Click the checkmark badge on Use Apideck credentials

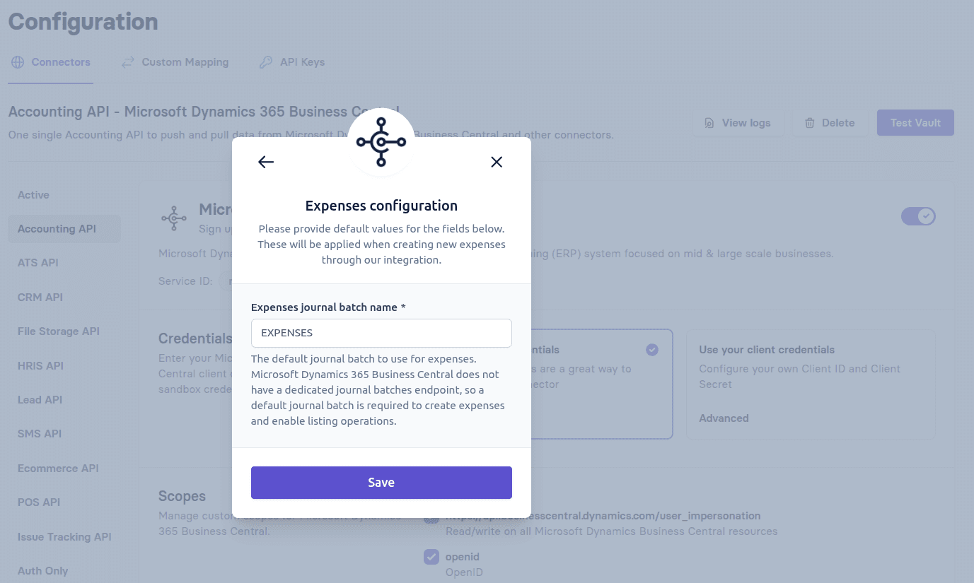coord(651,350)
